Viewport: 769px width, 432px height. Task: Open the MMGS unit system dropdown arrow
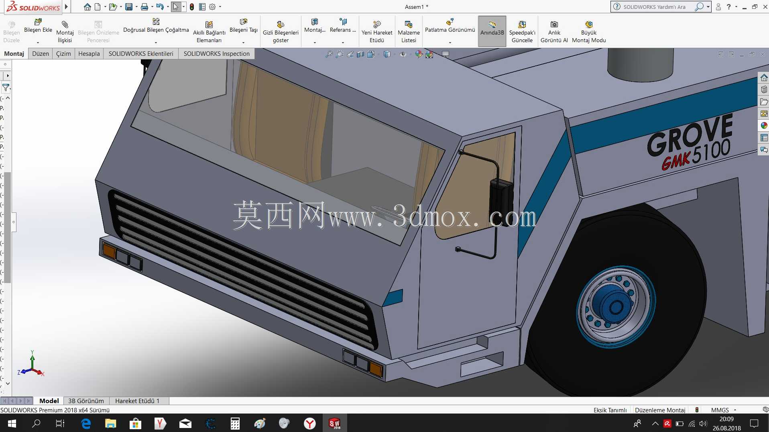pyautogui.click(x=735, y=410)
